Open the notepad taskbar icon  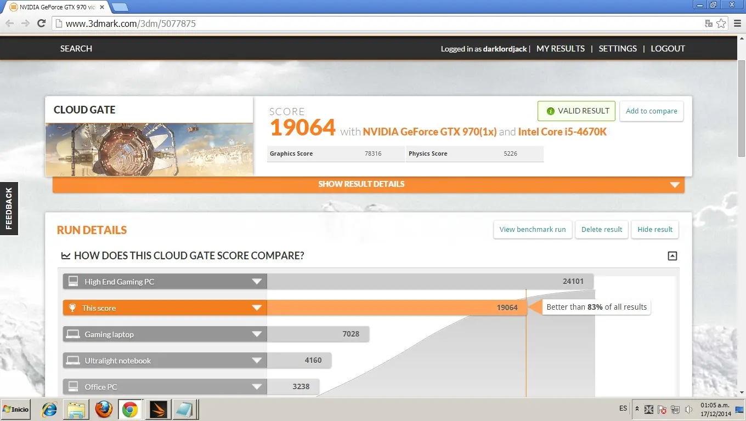coord(184,409)
